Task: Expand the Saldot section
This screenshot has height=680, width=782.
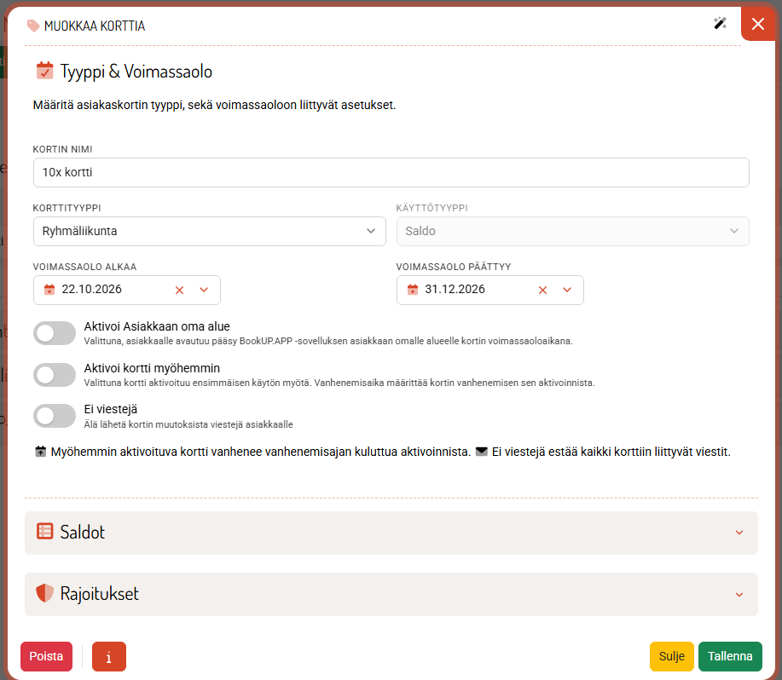Action: coord(391,533)
